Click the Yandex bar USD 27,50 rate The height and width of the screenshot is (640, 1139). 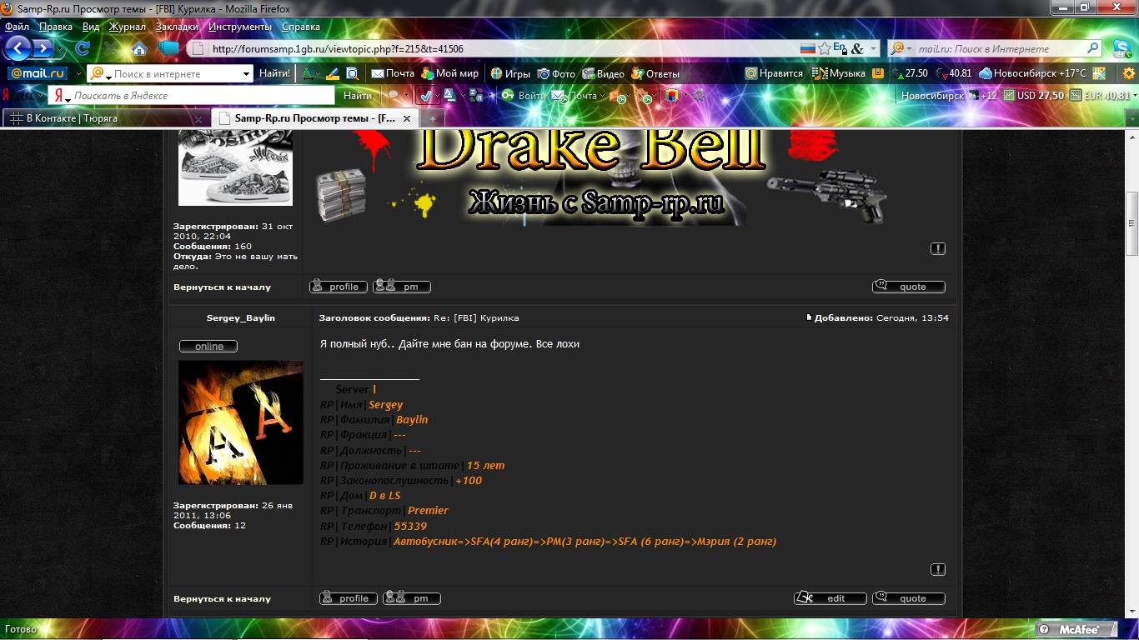pyautogui.click(x=1033, y=96)
